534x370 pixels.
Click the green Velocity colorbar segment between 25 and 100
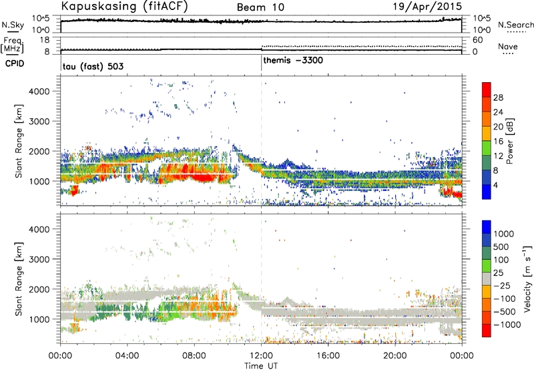[487, 266]
